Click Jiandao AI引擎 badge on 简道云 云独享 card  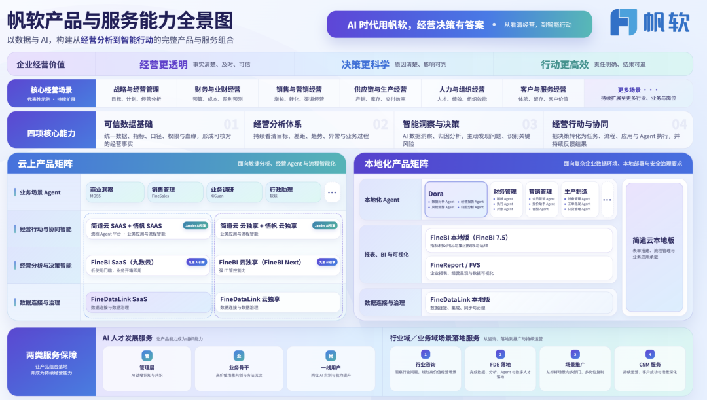pyautogui.click(x=325, y=225)
